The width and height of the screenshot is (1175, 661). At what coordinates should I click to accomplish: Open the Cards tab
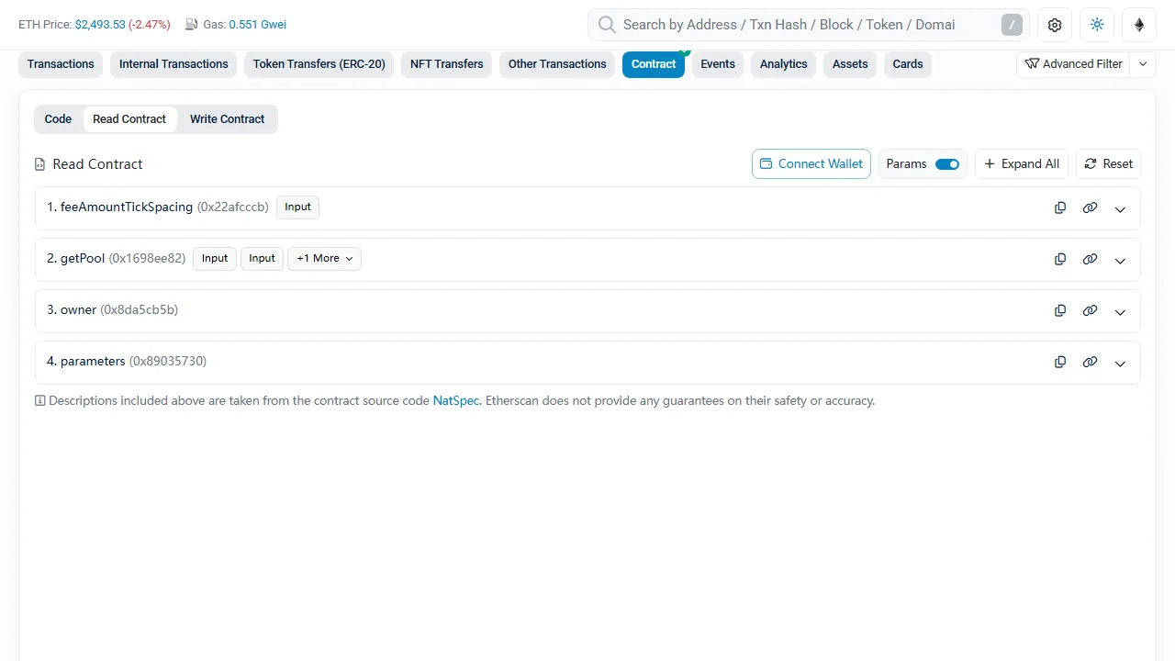tap(908, 64)
